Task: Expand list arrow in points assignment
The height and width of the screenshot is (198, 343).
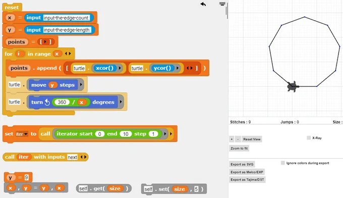Action: click(45, 41)
